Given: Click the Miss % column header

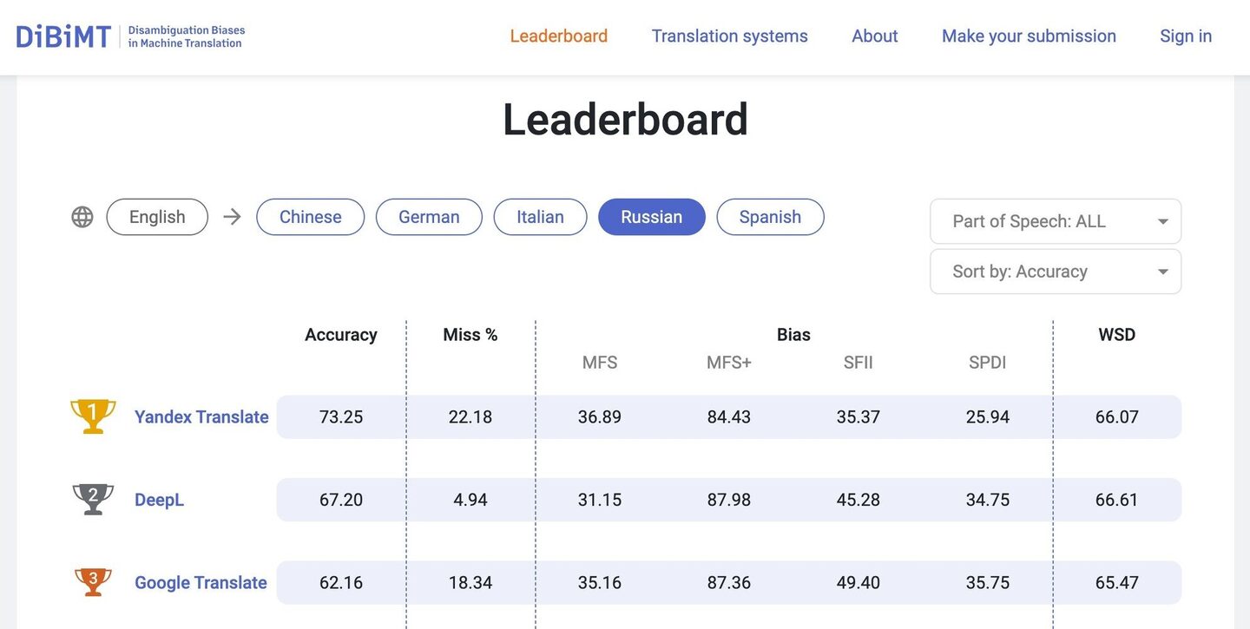Looking at the screenshot, I should point(470,335).
